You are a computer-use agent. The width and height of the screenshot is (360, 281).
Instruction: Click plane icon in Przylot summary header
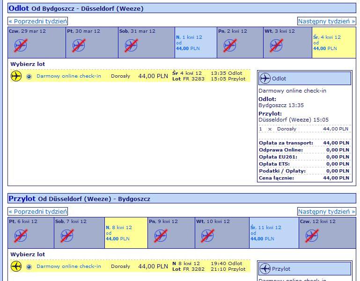pyautogui.click(x=265, y=269)
